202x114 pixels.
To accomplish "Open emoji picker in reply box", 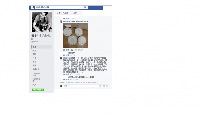I will (x=100, y=86).
